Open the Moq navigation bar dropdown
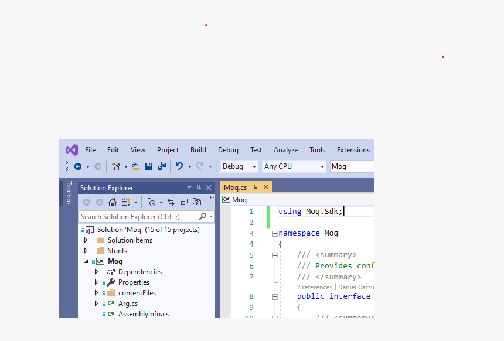This screenshot has width=504, height=341. click(x=298, y=200)
